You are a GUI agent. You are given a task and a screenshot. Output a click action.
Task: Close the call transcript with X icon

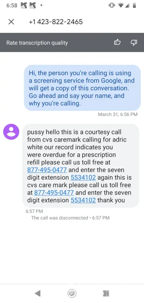pyautogui.click(x=11, y=22)
